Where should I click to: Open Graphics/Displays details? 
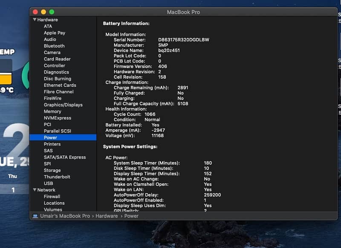63,105
